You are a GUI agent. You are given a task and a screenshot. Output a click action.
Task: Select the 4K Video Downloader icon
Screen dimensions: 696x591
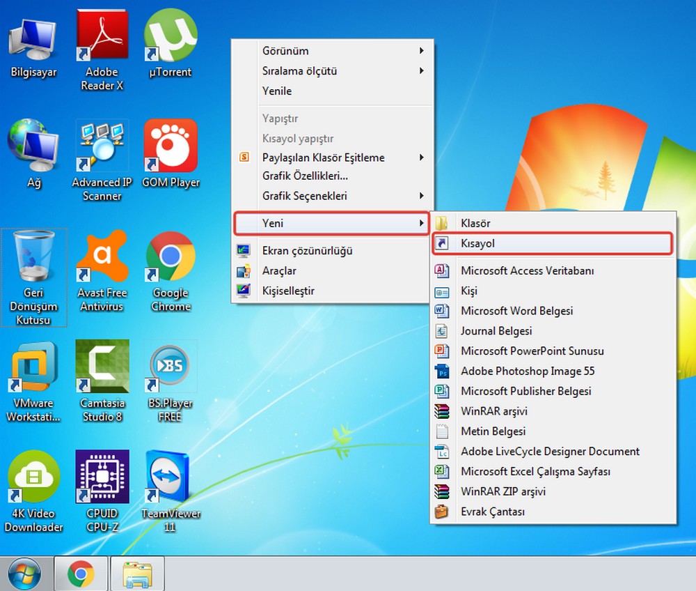(x=34, y=478)
